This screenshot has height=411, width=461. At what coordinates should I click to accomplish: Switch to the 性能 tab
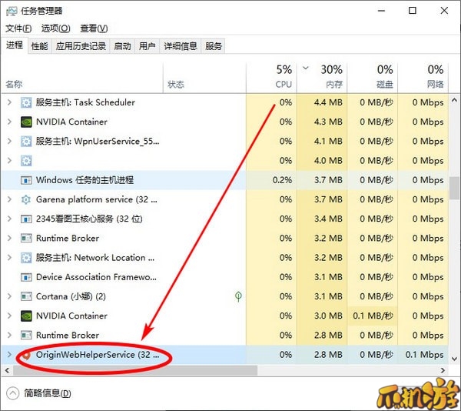pos(40,46)
